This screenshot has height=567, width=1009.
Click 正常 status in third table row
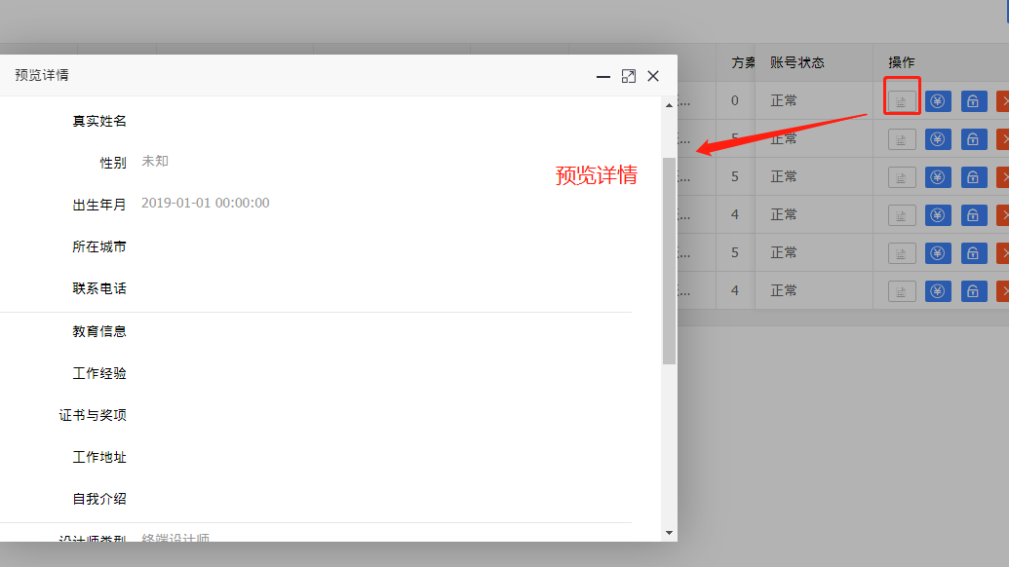[x=784, y=176]
